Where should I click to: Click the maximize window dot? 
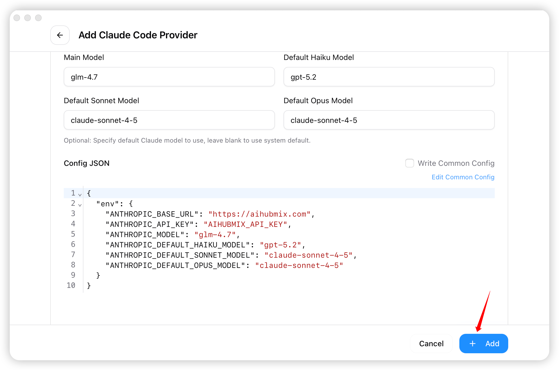tap(38, 18)
